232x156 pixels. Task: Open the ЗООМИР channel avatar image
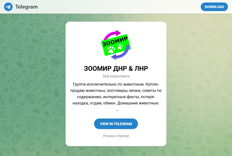[x=116, y=45]
